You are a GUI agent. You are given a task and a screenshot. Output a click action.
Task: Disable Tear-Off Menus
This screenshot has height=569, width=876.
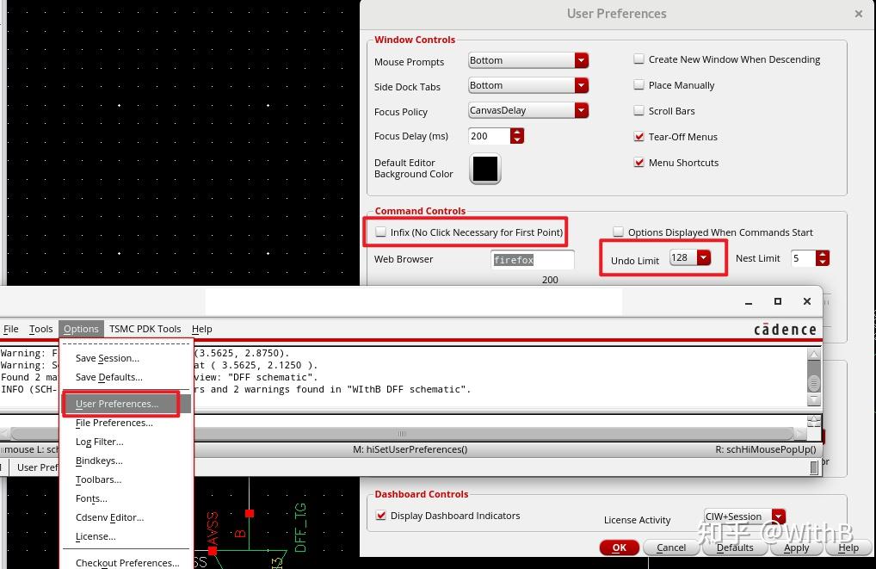point(639,136)
